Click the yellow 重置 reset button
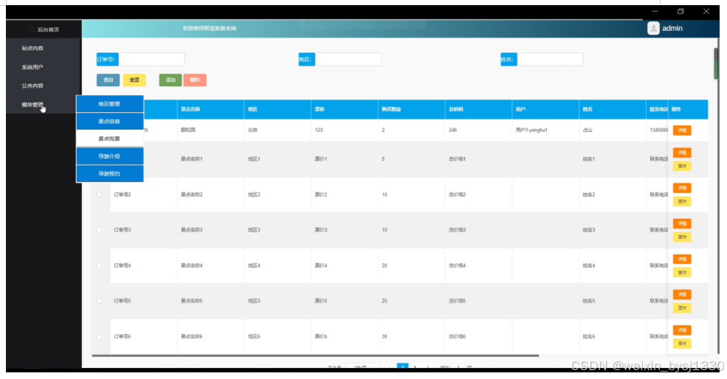The height and width of the screenshot is (379, 727). (x=134, y=80)
